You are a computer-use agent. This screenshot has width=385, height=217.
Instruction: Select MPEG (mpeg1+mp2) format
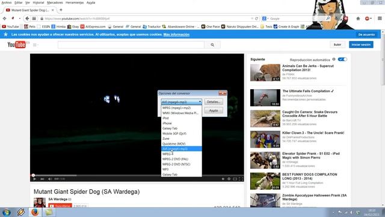point(182,108)
